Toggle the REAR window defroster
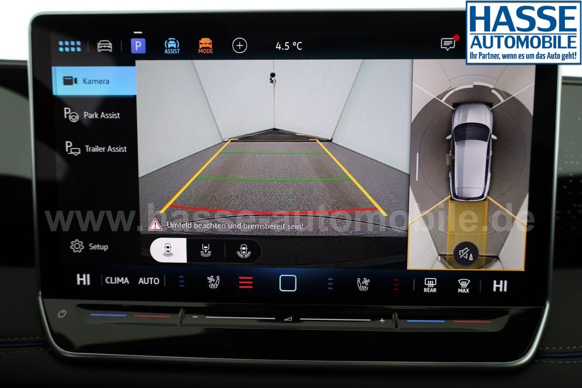 [430, 285]
